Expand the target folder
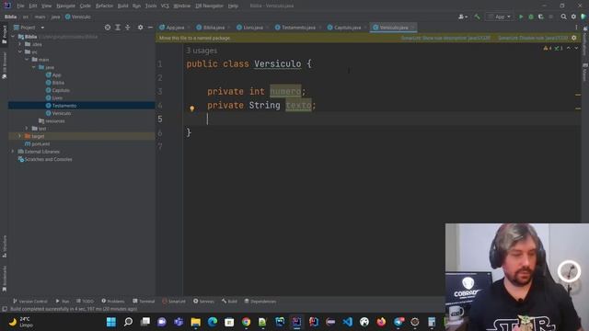This screenshot has height=331, width=589. pos(20,136)
